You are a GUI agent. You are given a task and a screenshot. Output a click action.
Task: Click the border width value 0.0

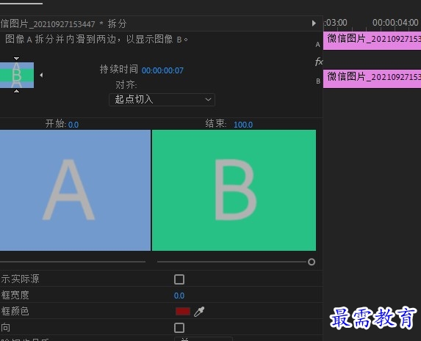179,296
